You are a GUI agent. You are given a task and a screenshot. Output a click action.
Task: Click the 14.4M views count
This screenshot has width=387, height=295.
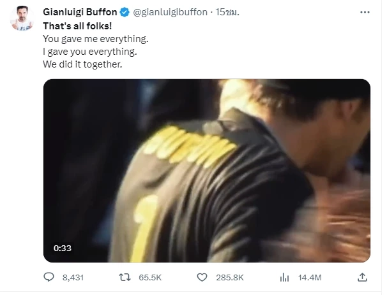tap(310, 277)
